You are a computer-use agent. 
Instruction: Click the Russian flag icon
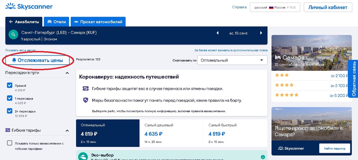[x=271, y=7]
